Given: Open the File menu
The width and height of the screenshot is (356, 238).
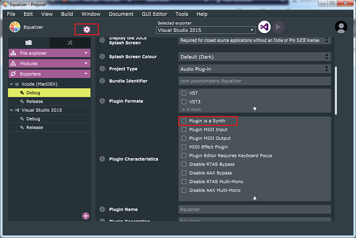Looking at the screenshot, I should [x=11, y=14].
